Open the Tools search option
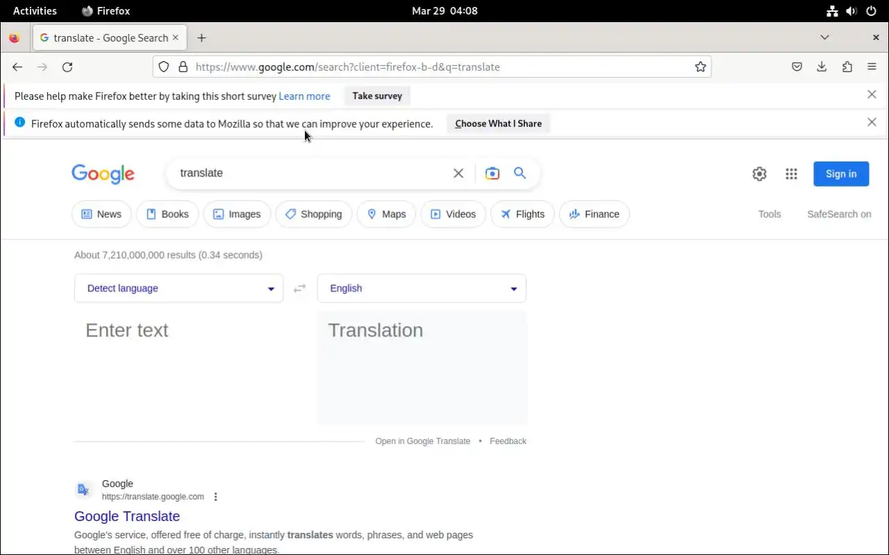The image size is (889, 555). 770,214
